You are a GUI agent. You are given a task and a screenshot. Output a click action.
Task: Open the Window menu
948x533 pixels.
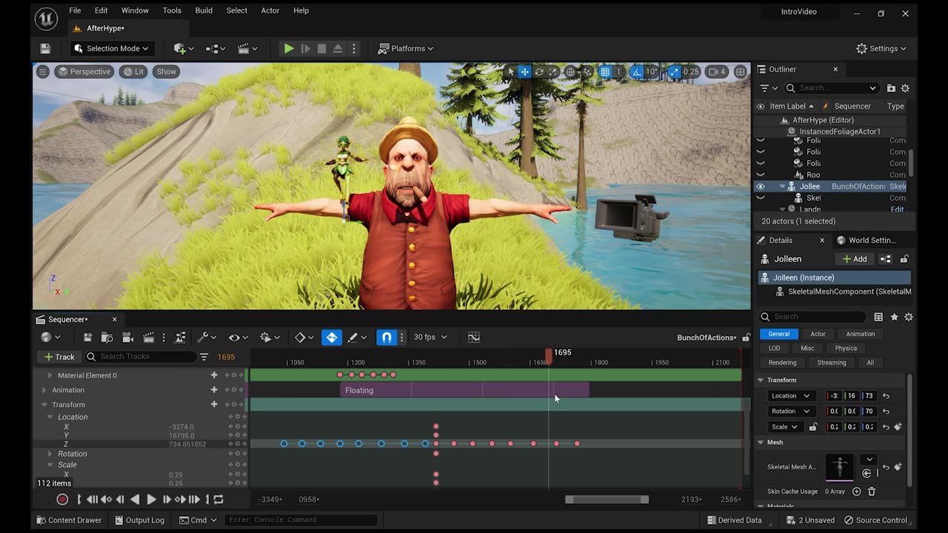click(x=135, y=10)
